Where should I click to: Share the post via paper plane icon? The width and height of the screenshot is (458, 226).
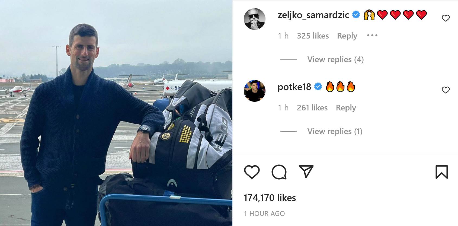pyautogui.click(x=306, y=171)
